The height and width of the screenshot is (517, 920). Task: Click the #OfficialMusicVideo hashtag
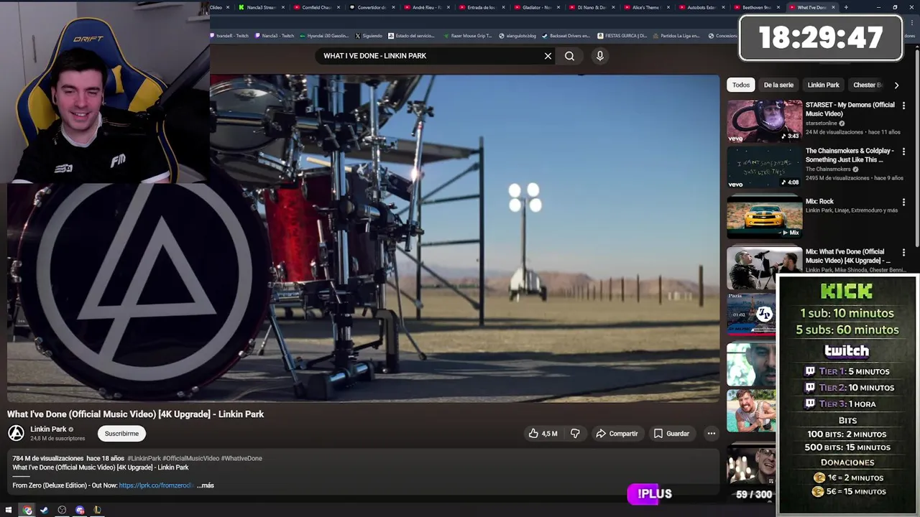coord(190,458)
